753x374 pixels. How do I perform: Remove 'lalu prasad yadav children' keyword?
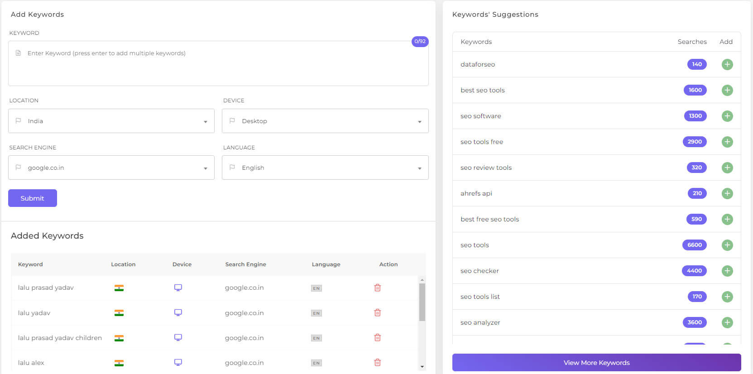tap(377, 338)
